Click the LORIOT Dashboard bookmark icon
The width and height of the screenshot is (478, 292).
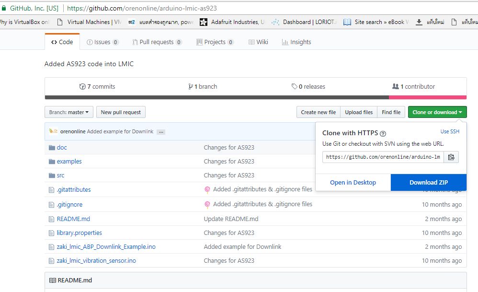[275, 22]
